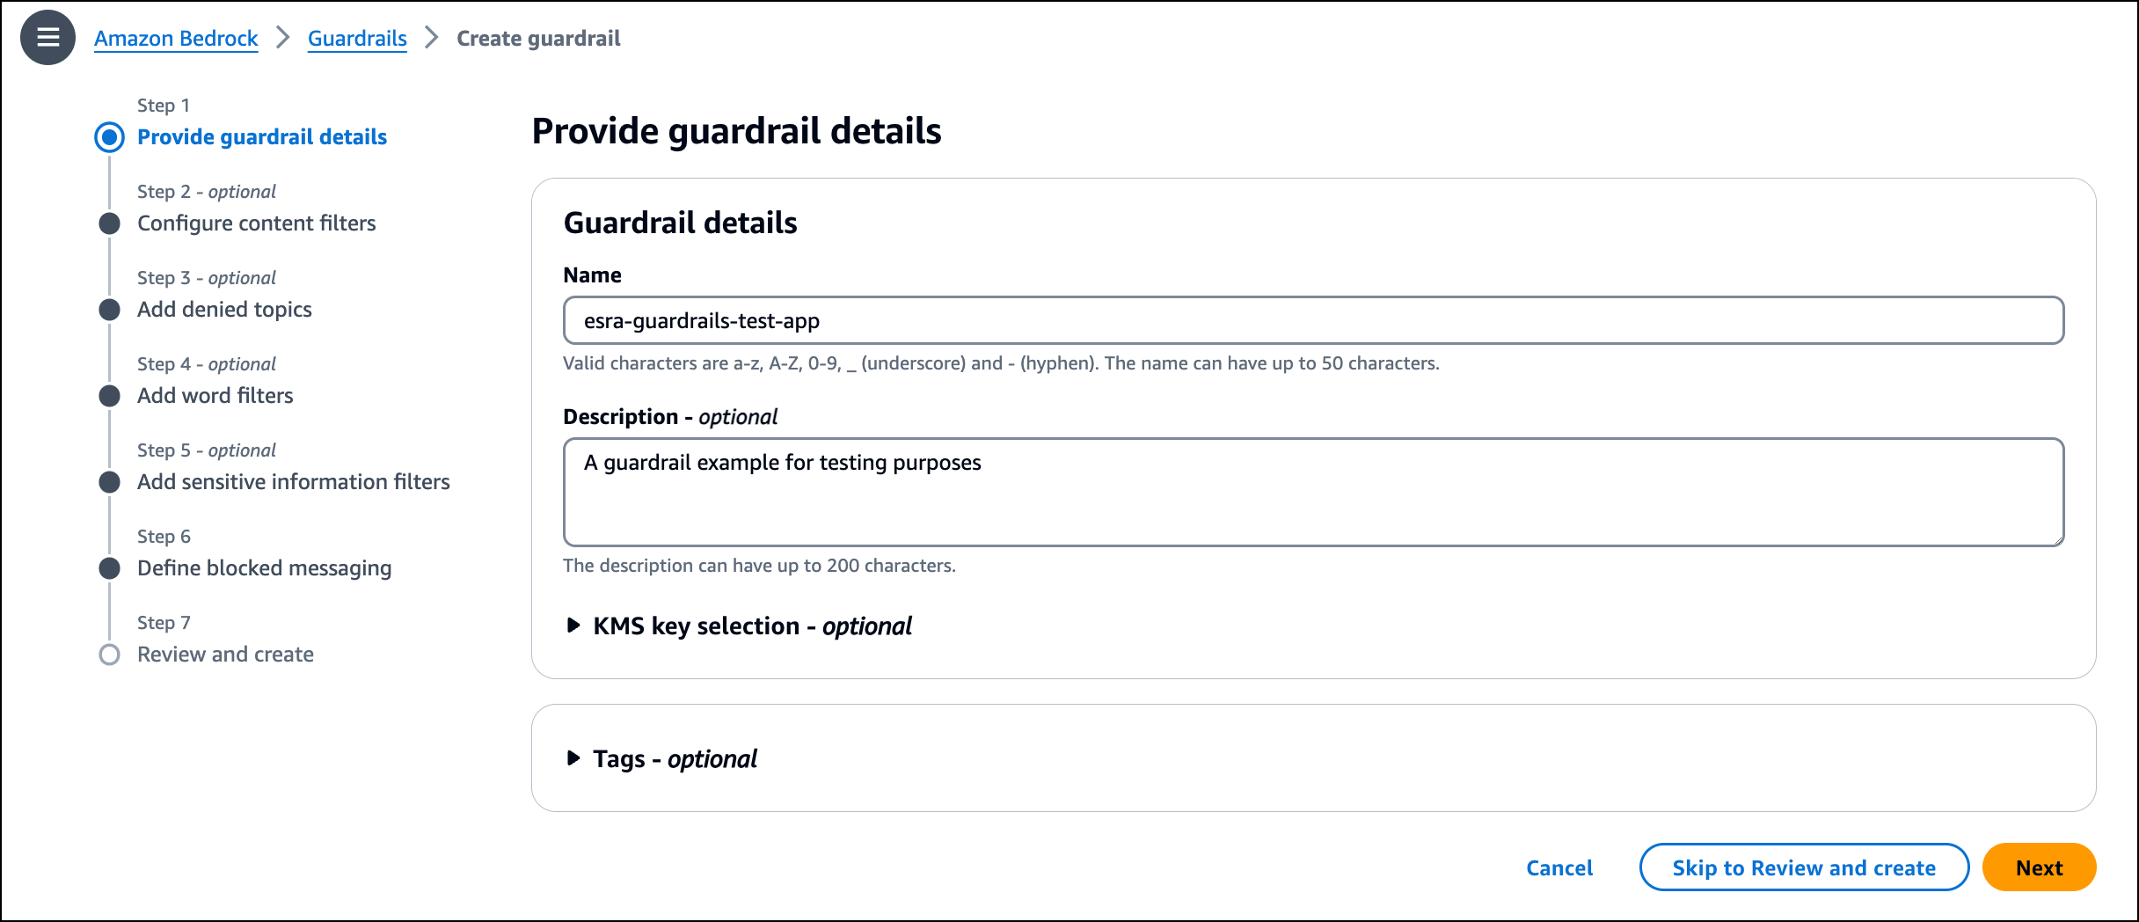Click the Define blocked messaging step dot

click(110, 568)
